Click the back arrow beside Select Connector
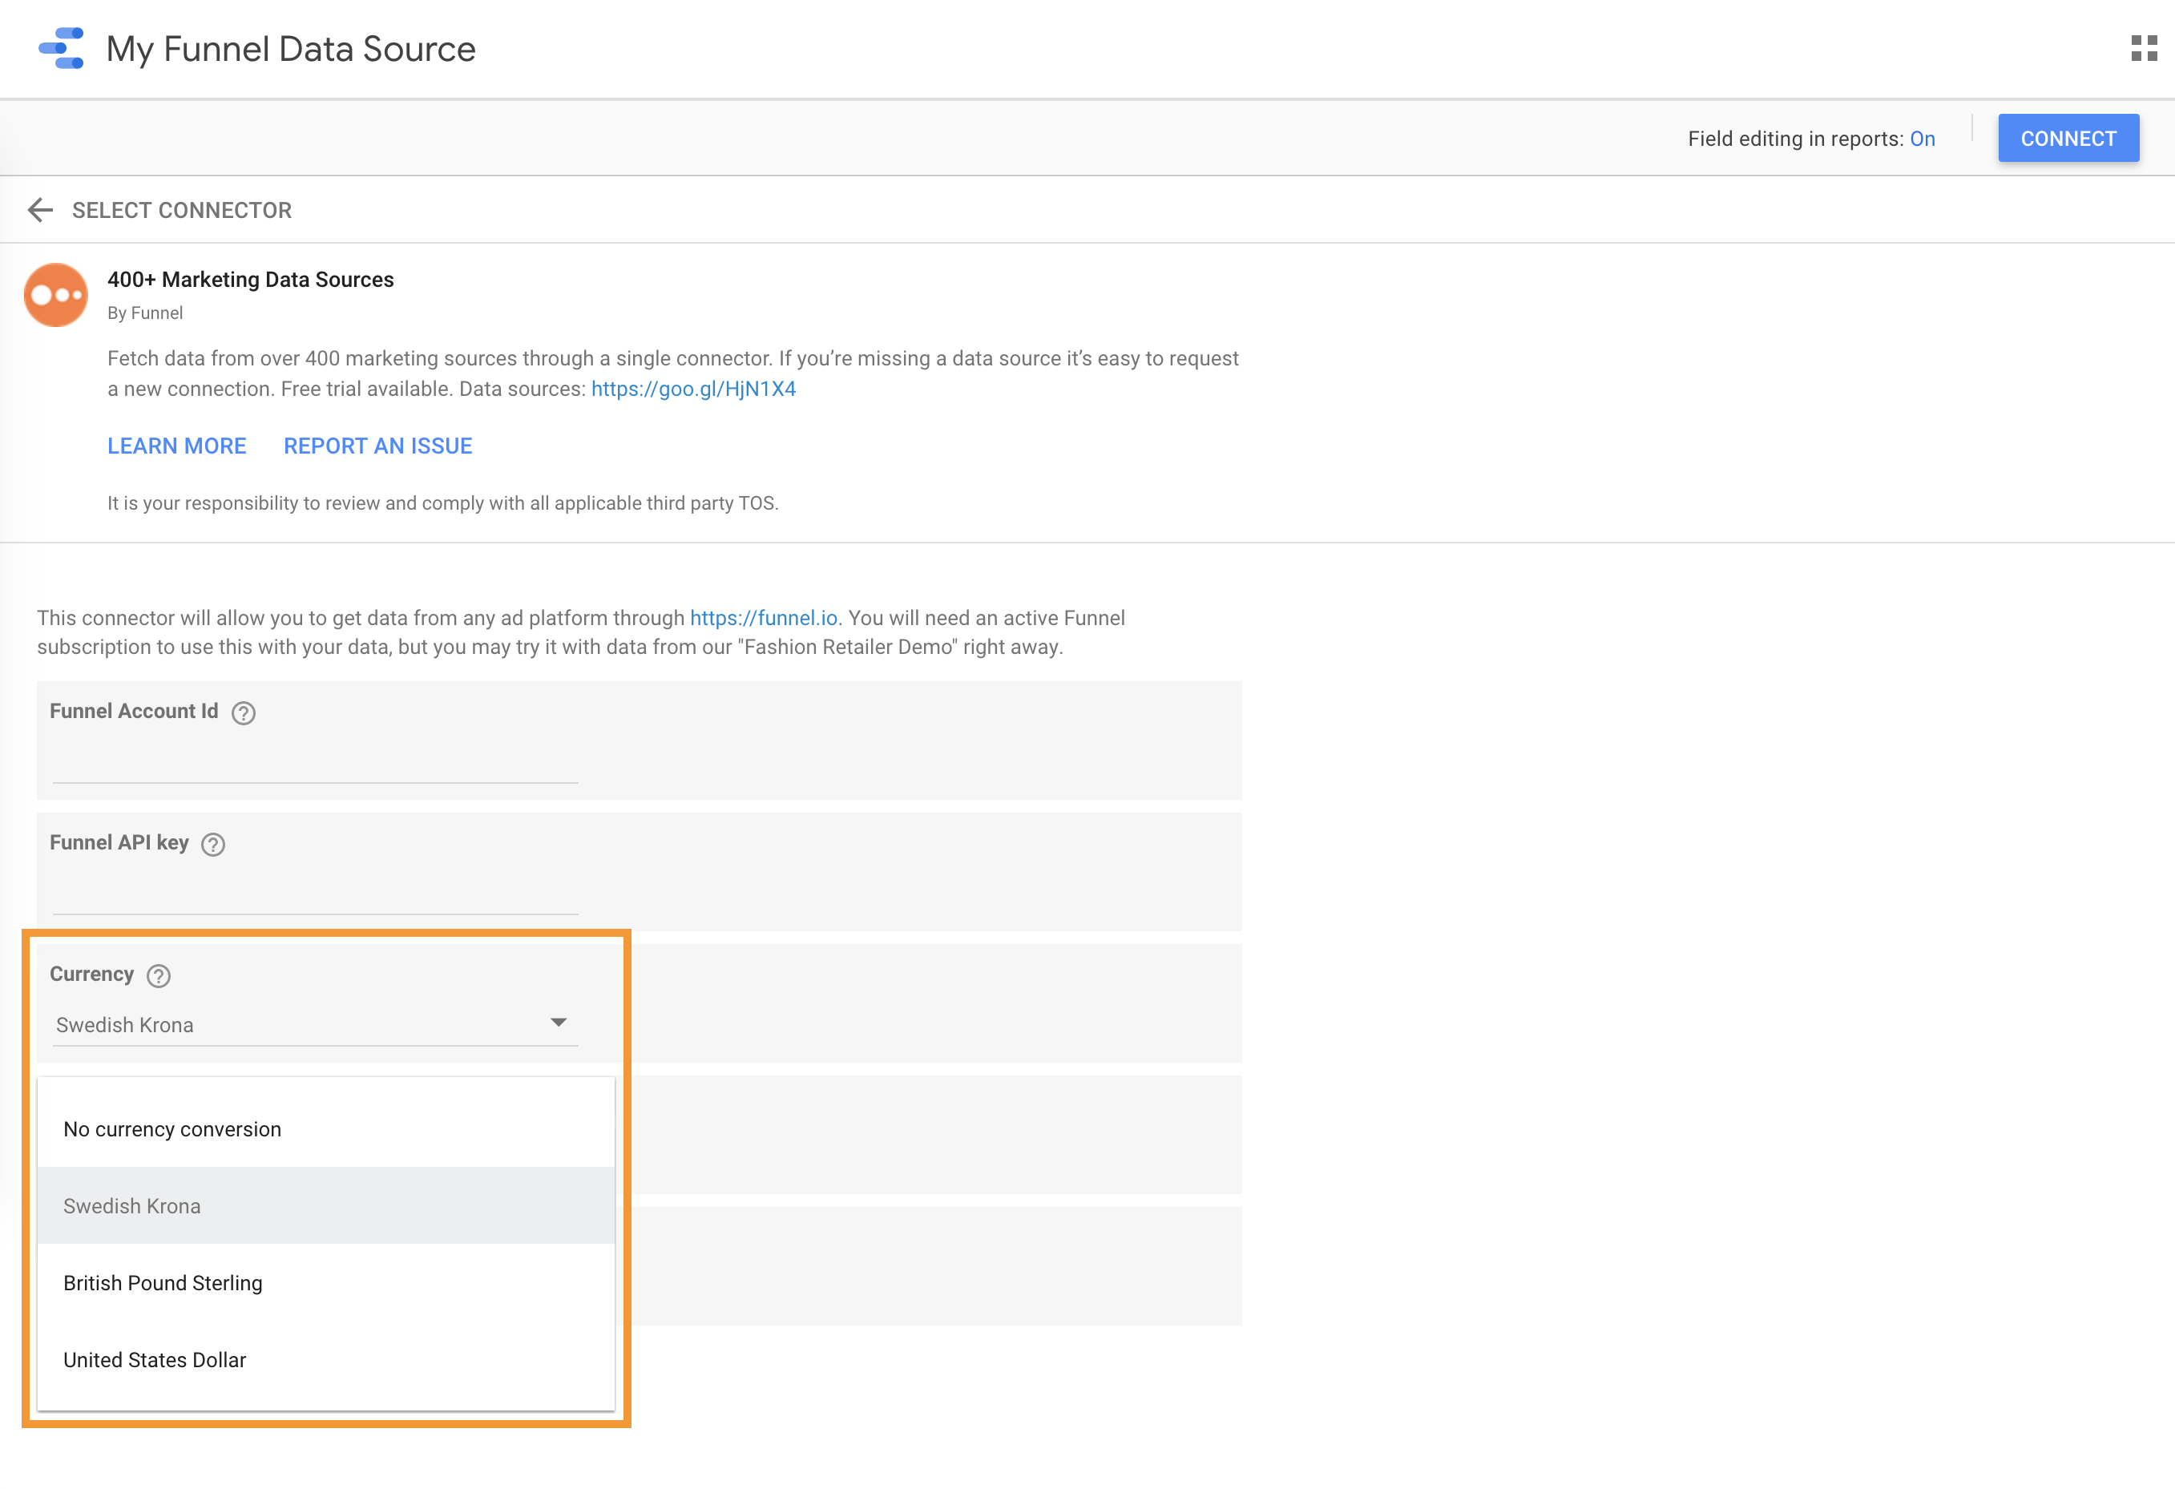The width and height of the screenshot is (2175, 1489). (40, 210)
